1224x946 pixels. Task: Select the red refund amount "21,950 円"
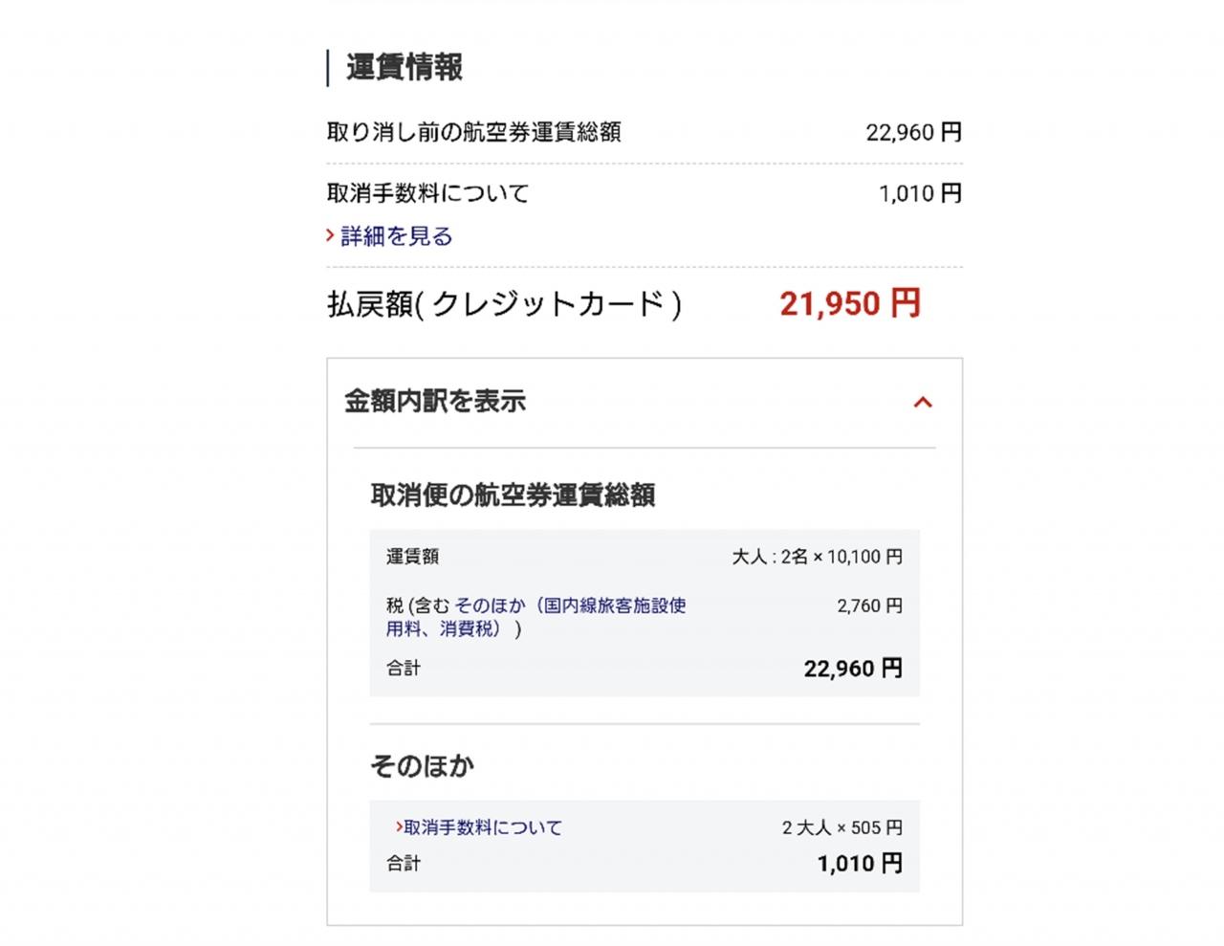click(850, 303)
